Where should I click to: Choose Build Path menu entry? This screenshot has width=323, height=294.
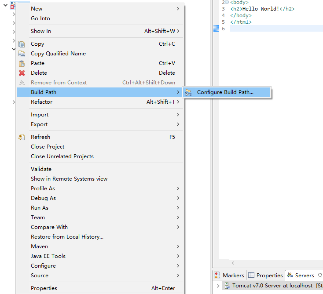(x=100, y=92)
